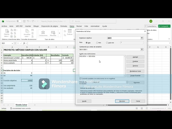Open the Revisar tab
The width and height of the screenshot is (172, 129).
click(79, 26)
